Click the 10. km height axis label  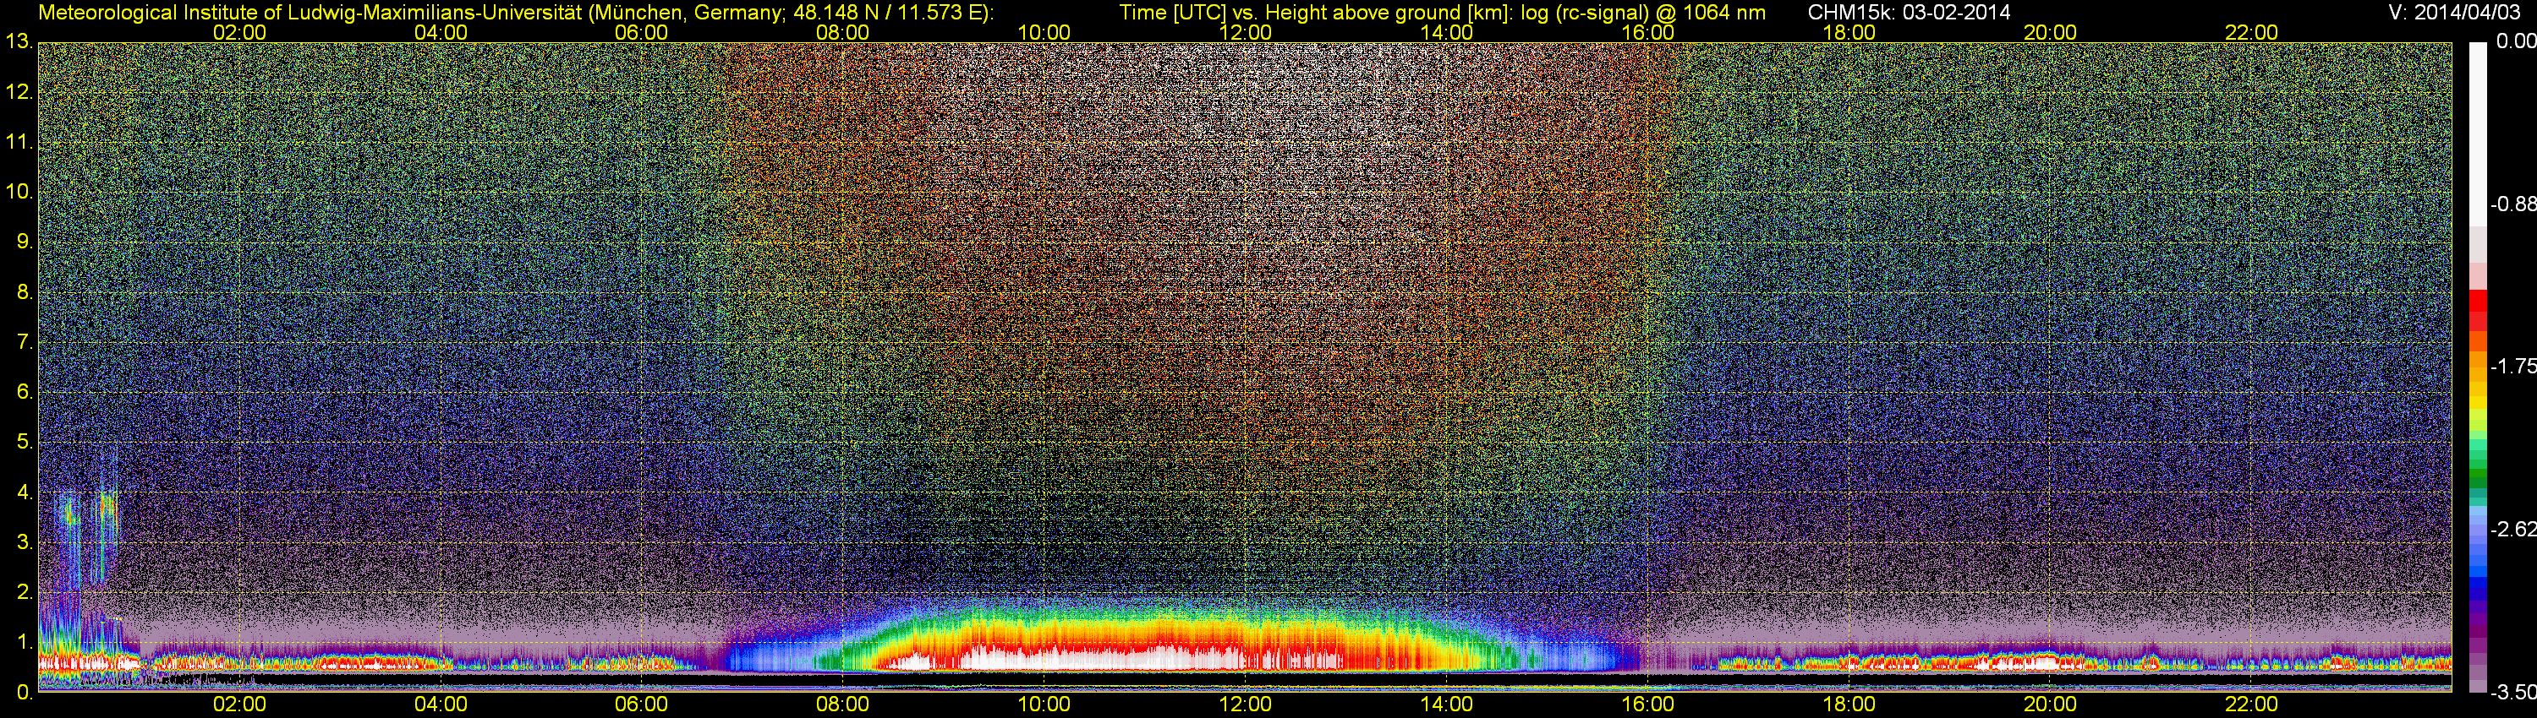coord(19,192)
